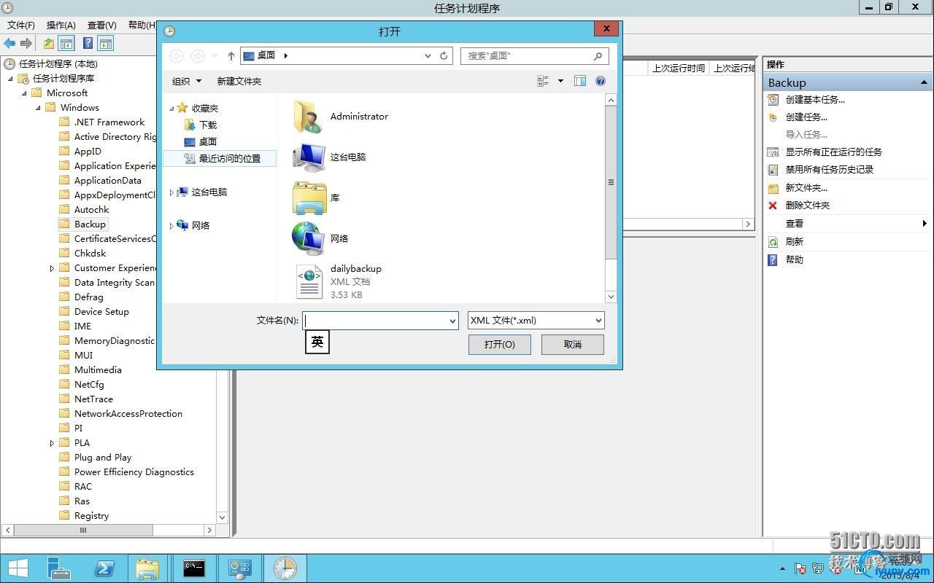Viewport: 934px width, 583px height.
Task: Click the red X 删除文件夹 icon
Action: (x=773, y=206)
